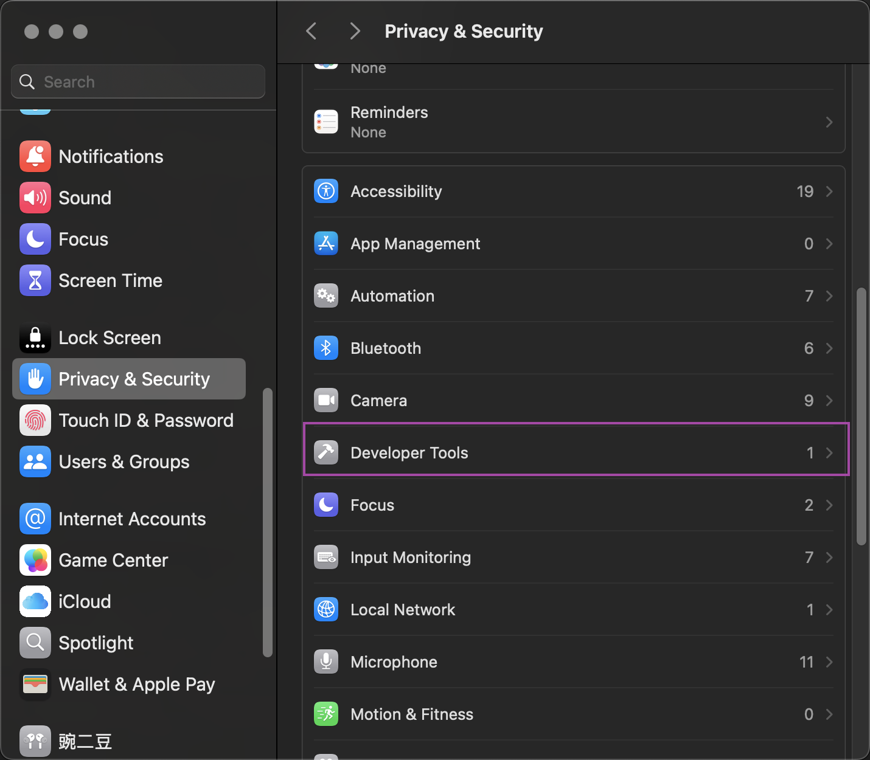Click the Game Center label in sidebar
The height and width of the screenshot is (760, 870).
[x=113, y=560]
